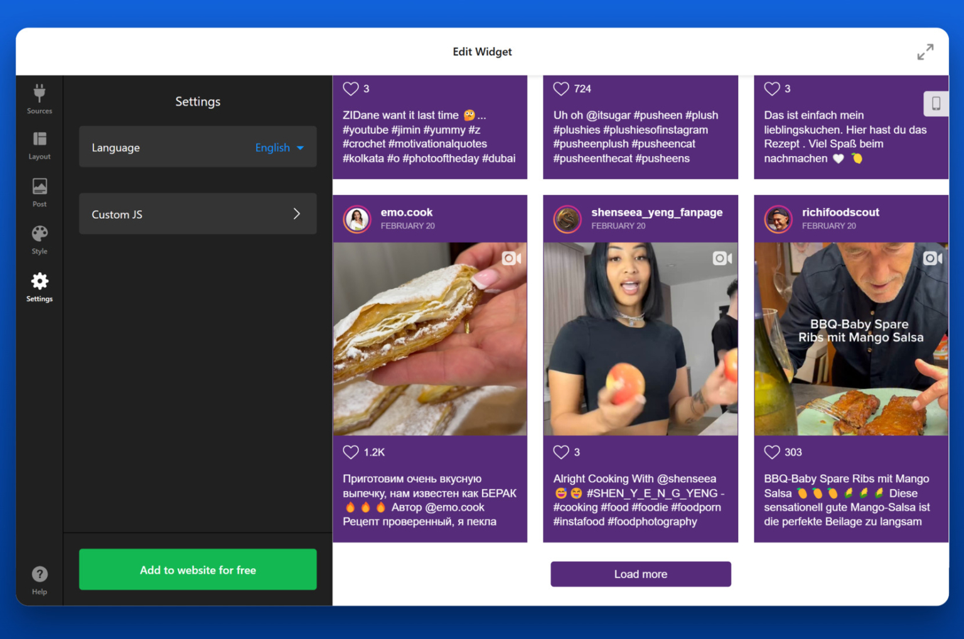Expand the widget editor to fullscreen
Screen dimensions: 964x639
click(x=925, y=51)
